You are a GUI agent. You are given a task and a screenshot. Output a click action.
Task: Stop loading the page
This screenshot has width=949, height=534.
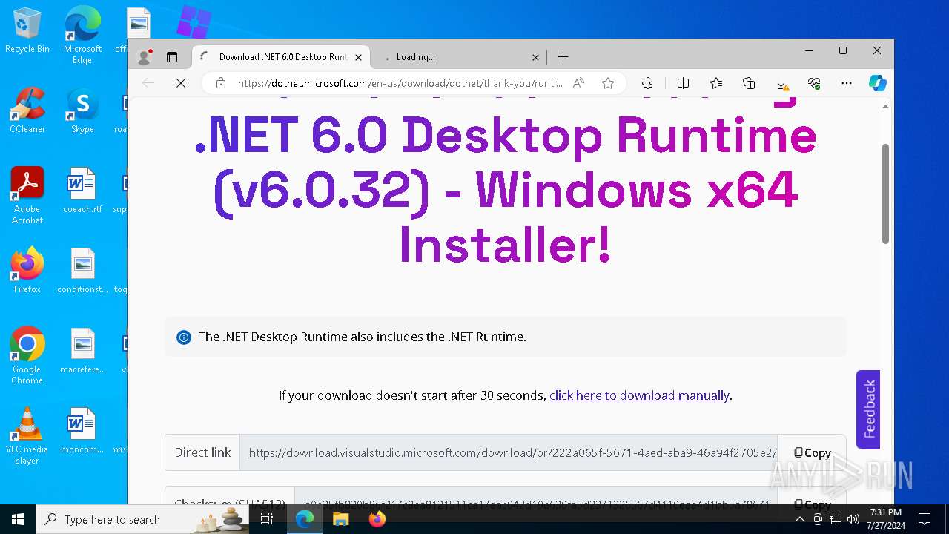pos(180,83)
